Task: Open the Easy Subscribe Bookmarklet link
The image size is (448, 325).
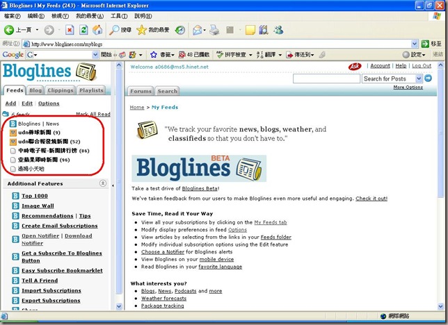Action: click(62, 271)
